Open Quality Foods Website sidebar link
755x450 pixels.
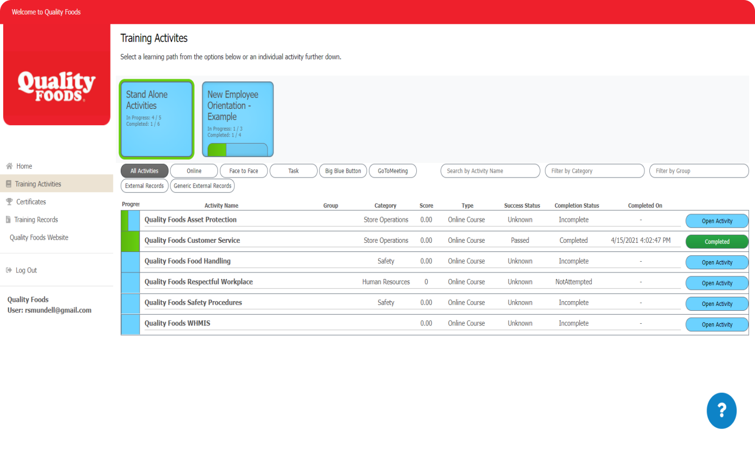39,237
